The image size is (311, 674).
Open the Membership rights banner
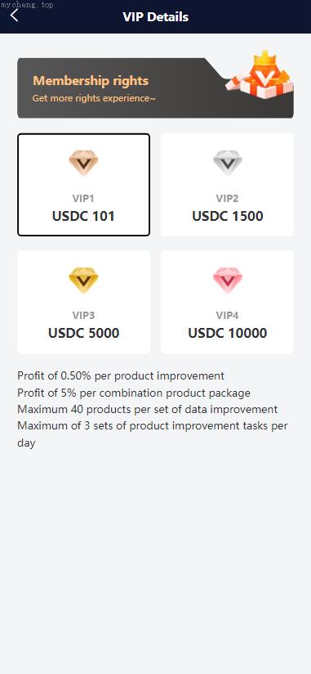click(x=155, y=88)
